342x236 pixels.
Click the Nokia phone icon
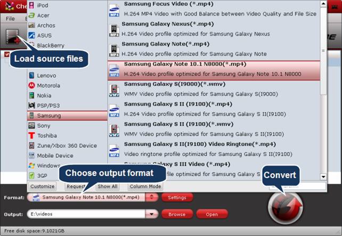click(x=31, y=95)
